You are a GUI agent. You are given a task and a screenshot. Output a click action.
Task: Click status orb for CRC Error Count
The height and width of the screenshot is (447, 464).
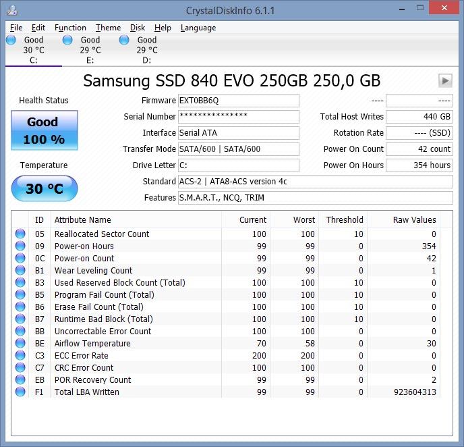(20, 367)
